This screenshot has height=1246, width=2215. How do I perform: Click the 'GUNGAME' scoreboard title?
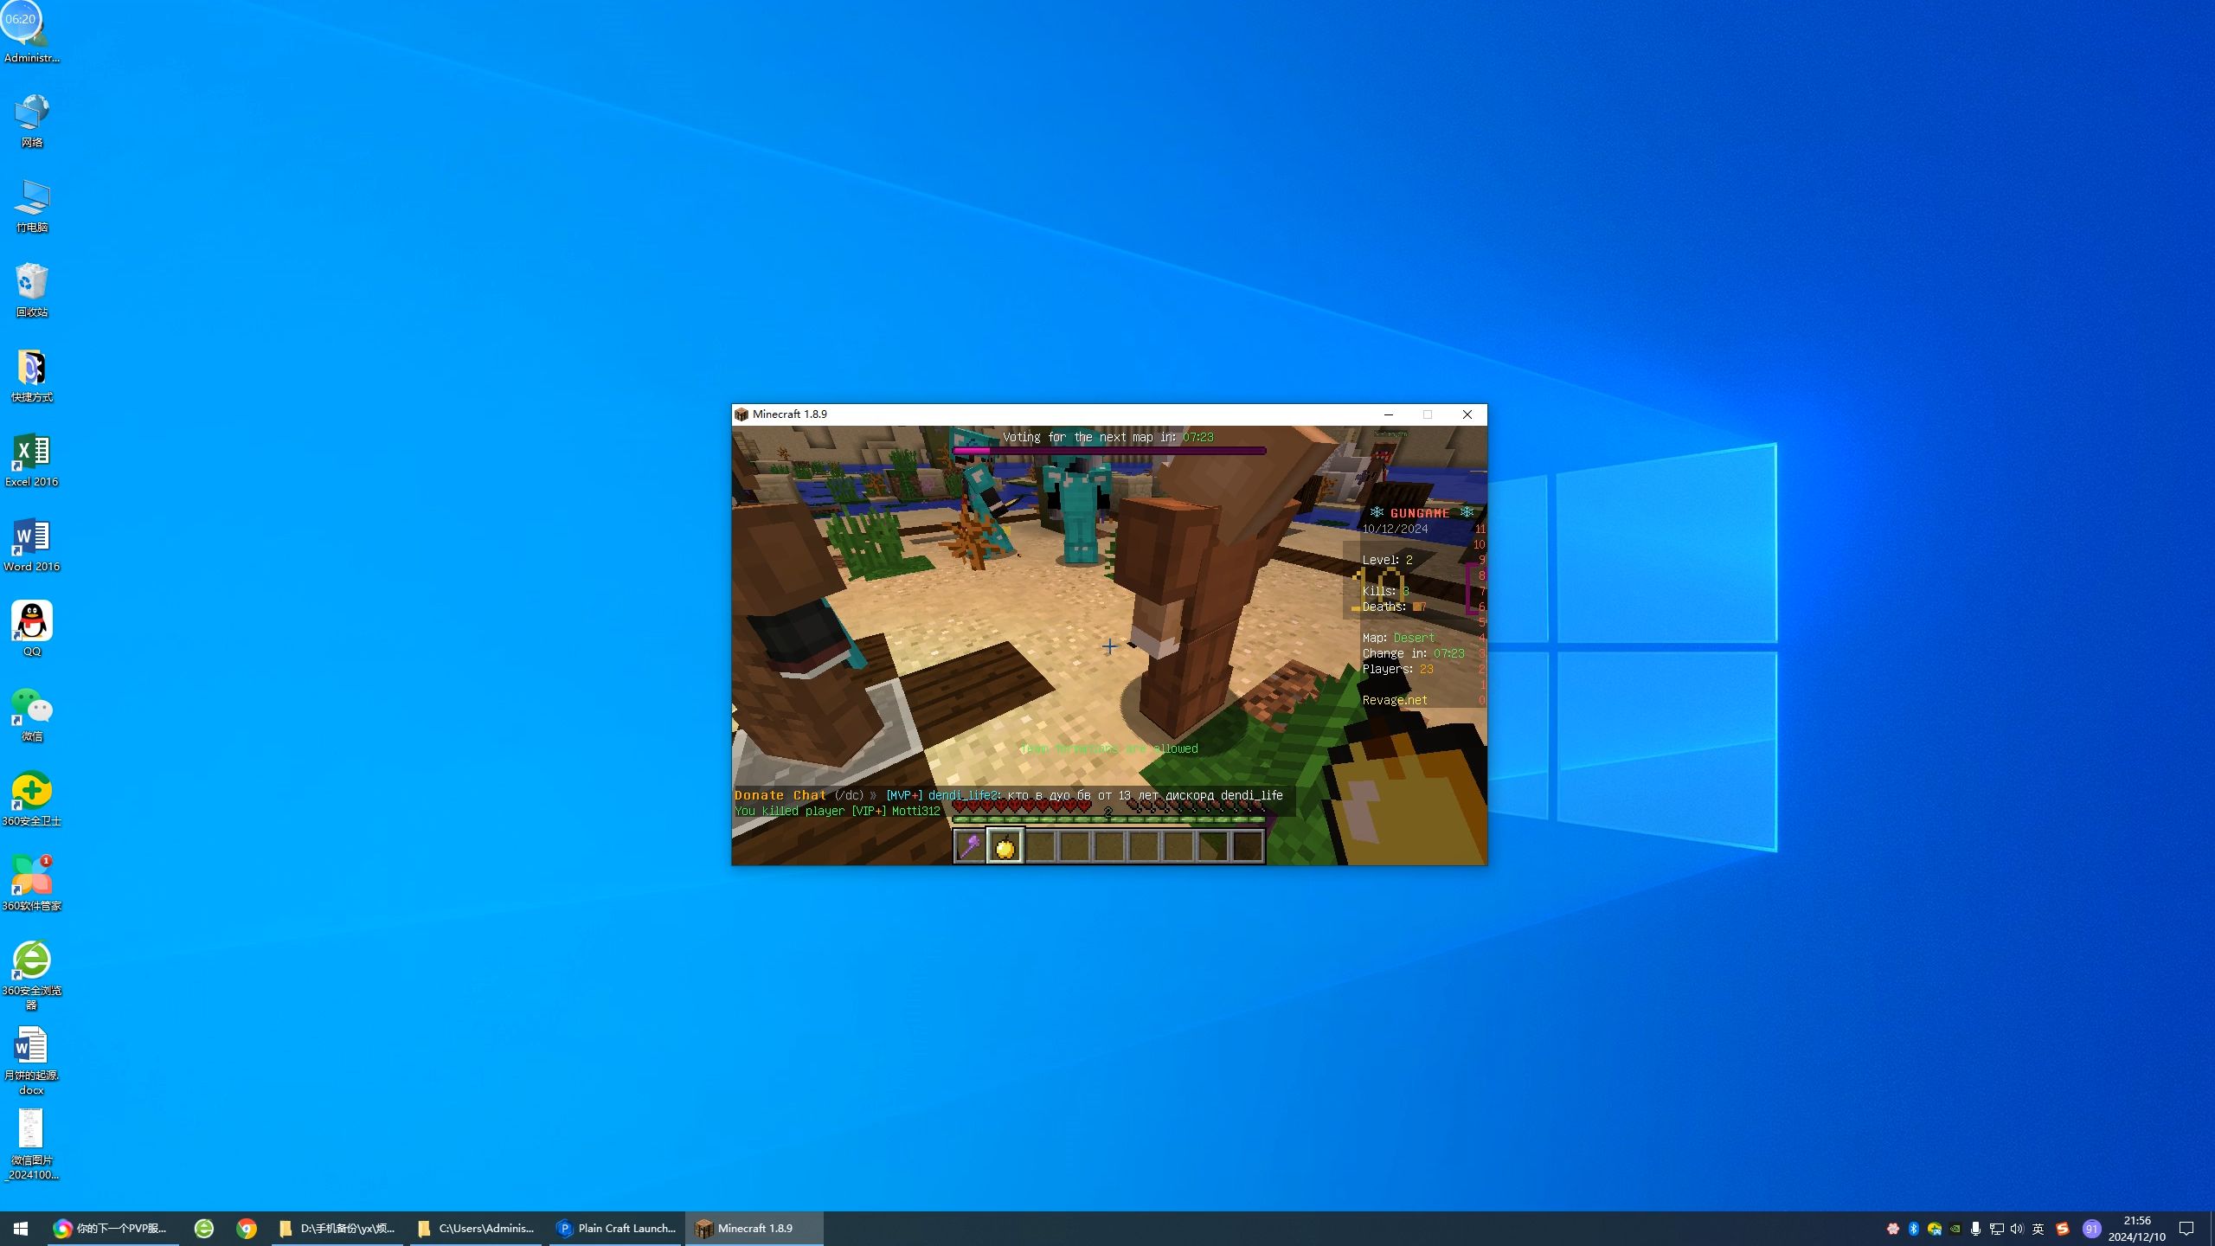pos(1420,513)
